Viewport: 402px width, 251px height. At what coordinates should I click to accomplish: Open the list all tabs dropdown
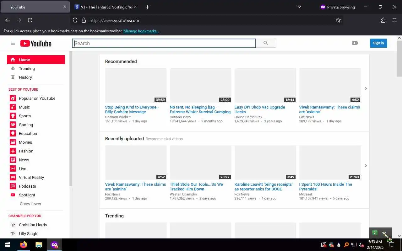299,7
